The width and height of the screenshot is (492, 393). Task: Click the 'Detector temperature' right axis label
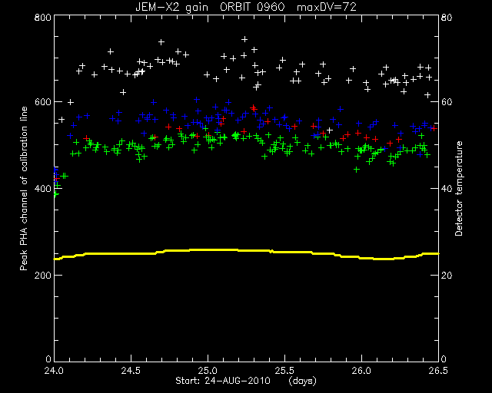click(459, 188)
